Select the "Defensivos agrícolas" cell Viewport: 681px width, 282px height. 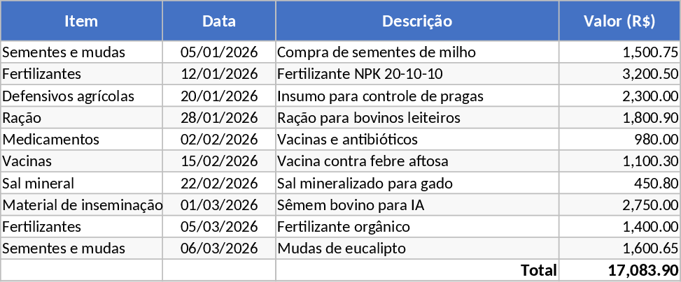click(x=69, y=96)
